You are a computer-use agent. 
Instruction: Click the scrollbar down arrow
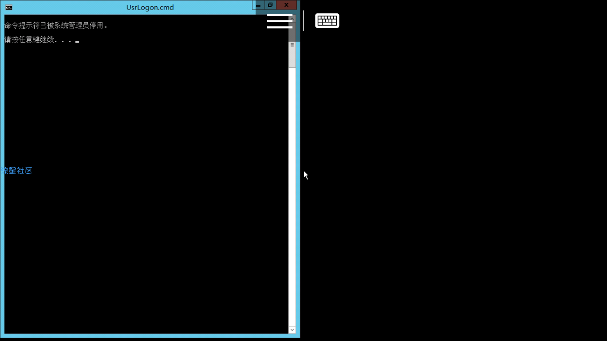pos(292,330)
